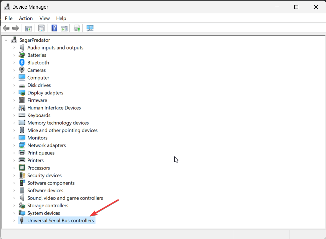Click the Display adapters icon

(x=22, y=93)
